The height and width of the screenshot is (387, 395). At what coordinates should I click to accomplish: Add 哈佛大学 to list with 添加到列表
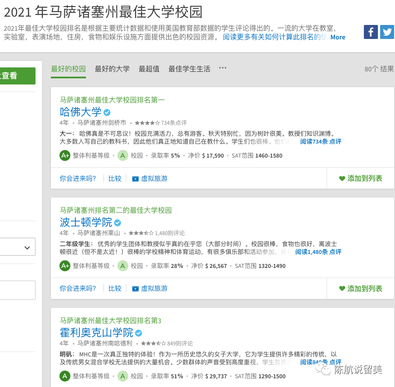pos(360,179)
